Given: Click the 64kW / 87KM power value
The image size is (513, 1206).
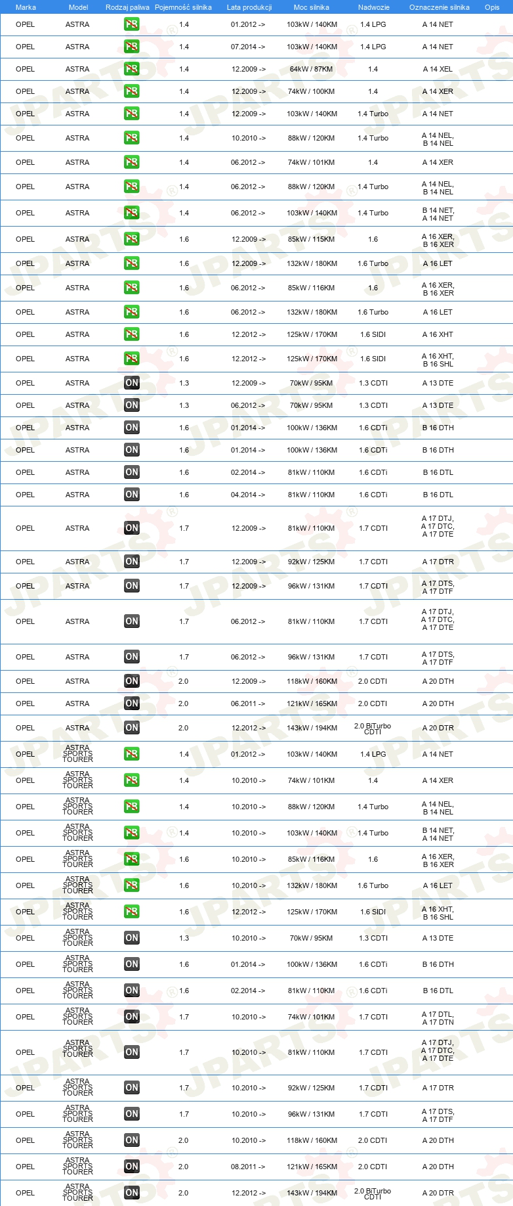Looking at the screenshot, I should pyautogui.click(x=312, y=69).
